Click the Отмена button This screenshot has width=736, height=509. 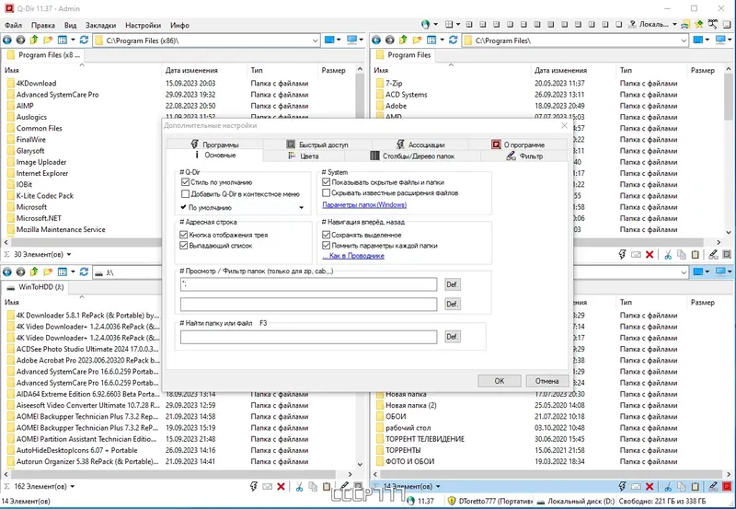tap(546, 381)
